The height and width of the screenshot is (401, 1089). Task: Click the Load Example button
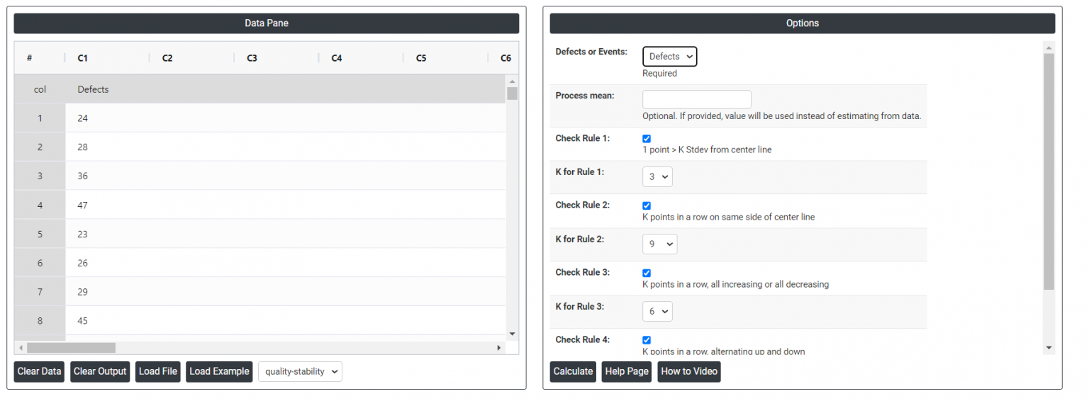[219, 371]
